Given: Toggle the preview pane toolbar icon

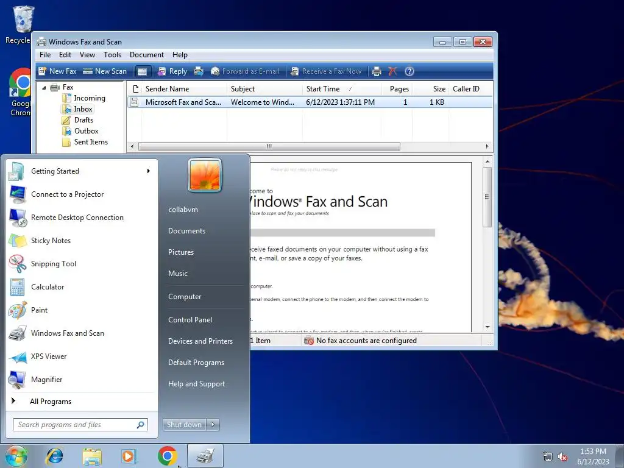Looking at the screenshot, I should (x=142, y=72).
